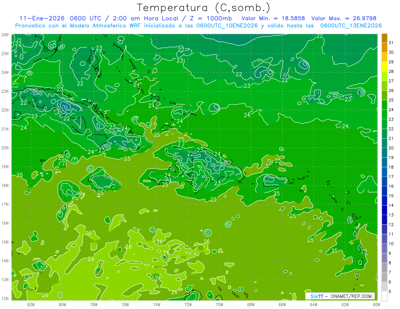Click the 'Valor Min. = 18.5858' text
Image resolution: width=400 pixels, height=309 pixels.
point(273,18)
